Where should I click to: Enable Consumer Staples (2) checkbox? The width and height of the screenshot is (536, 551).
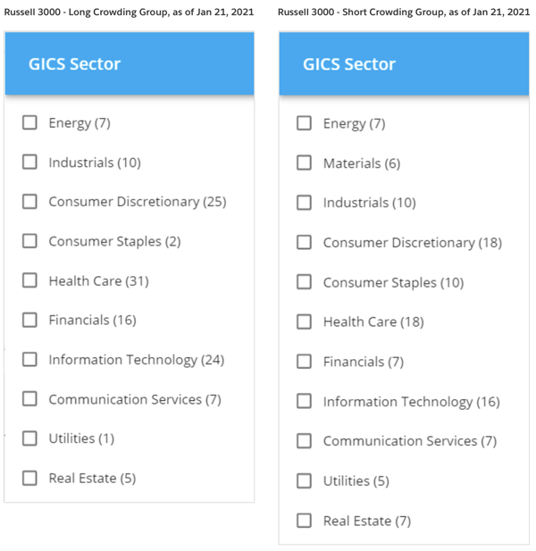click(x=29, y=241)
